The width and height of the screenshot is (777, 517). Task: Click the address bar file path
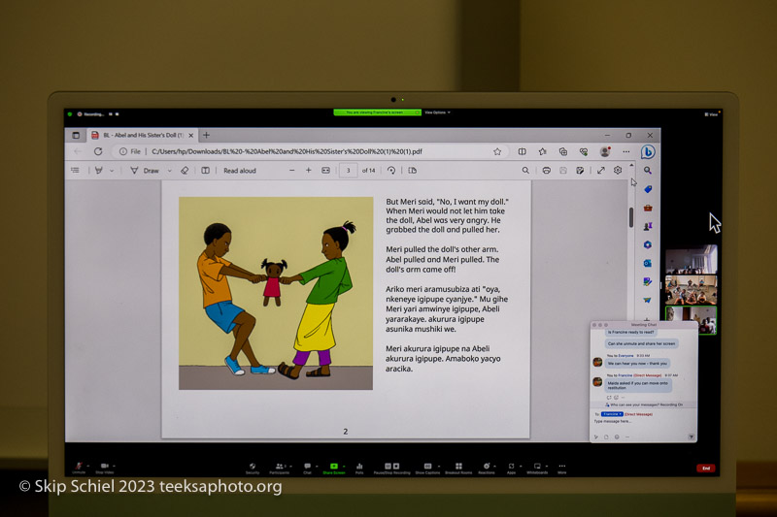287,151
